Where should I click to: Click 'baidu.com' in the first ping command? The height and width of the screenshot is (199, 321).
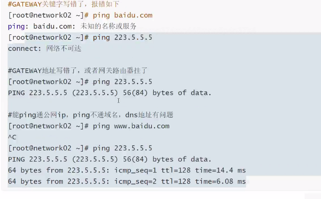pos(133,15)
